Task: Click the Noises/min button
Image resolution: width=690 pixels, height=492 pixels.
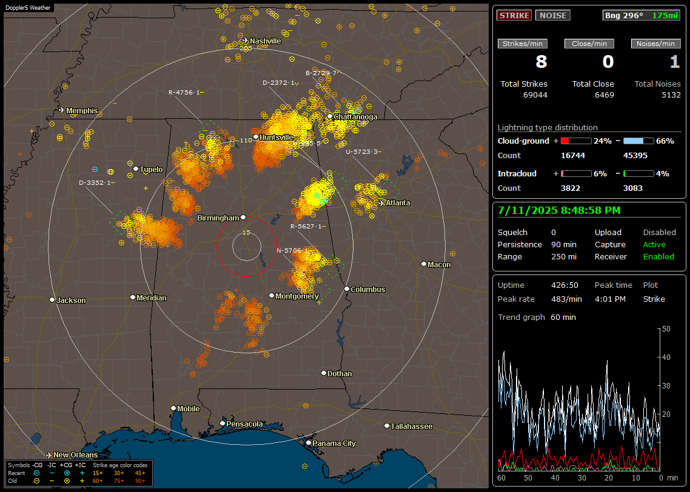Action: click(655, 44)
